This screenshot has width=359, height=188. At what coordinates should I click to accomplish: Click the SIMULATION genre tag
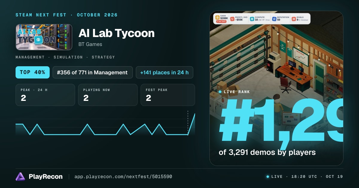[x=68, y=57]
